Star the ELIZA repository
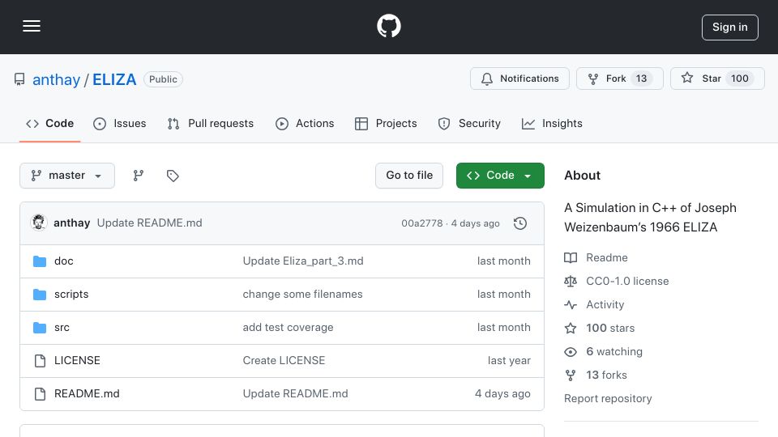This screenshot has width=778, height=437. (x=717, y=78)
